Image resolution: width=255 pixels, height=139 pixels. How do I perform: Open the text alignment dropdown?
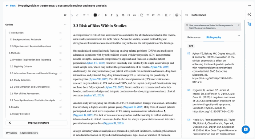click(x=167, y=15)
